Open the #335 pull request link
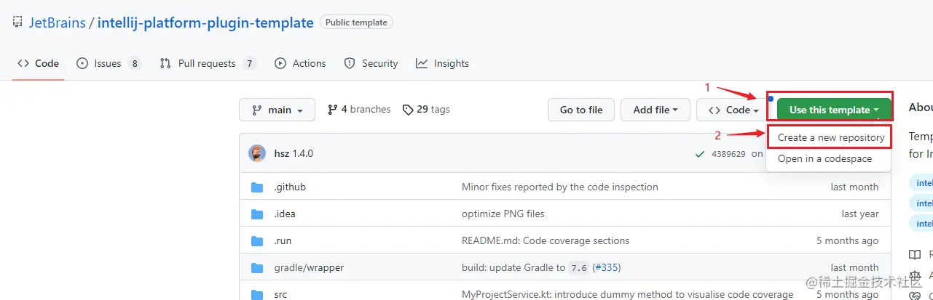Screen dimensions: 933x300 [606, 267]
